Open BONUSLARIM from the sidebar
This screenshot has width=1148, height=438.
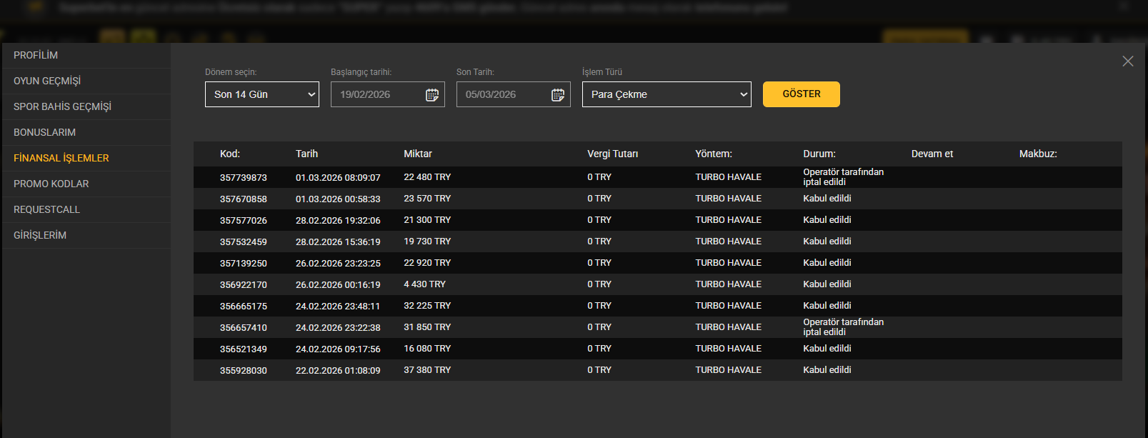[44, 132]
